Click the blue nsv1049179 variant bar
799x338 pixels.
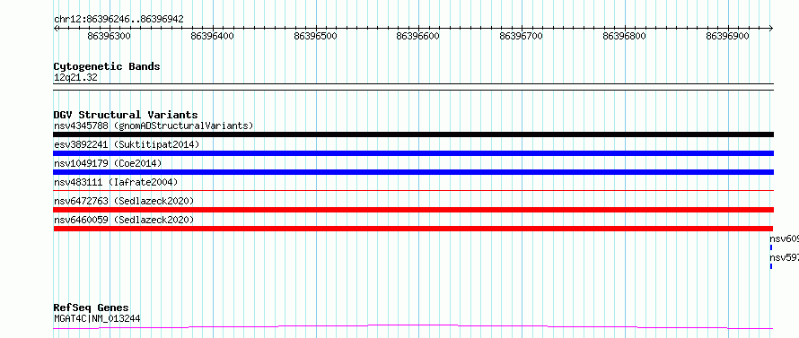pos(413,172)
